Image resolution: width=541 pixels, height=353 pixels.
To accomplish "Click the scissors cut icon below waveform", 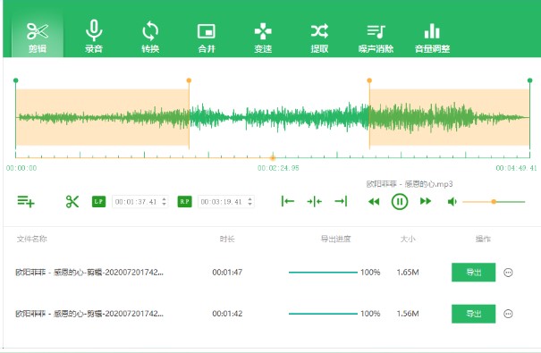I will pyautogui.click(x=72, y=201).
